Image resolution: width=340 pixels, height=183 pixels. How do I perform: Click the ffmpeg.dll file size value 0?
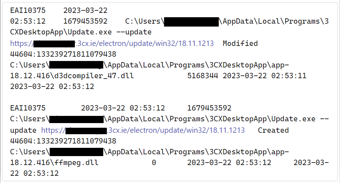click(154, 163)
